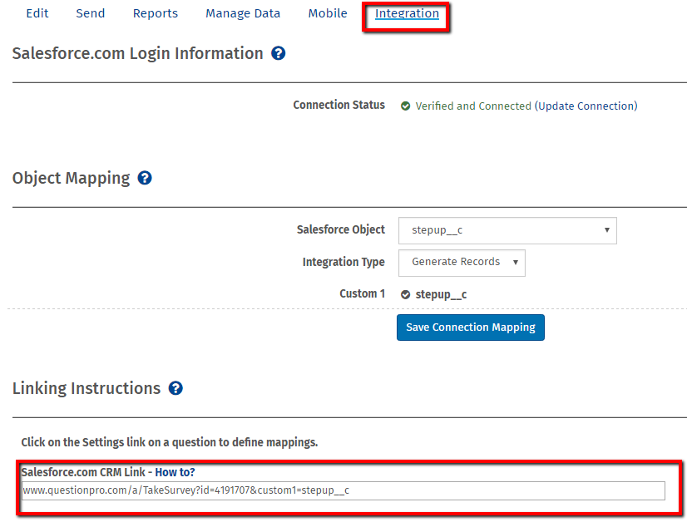687x522 pixels.
Task: Show help for Linking Instructions
Action: [x=175, y=388]
